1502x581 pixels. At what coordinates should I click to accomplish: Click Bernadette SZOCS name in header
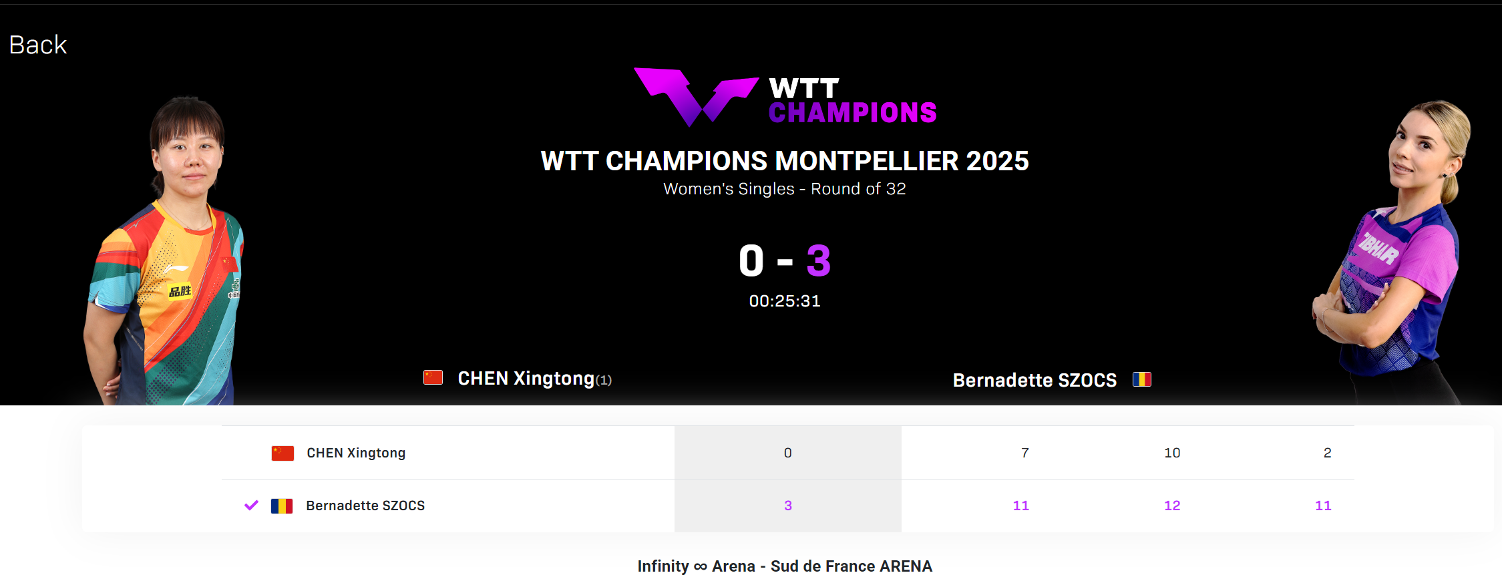(1035, 381)
